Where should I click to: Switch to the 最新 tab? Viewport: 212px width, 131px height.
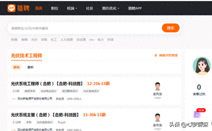30,67
